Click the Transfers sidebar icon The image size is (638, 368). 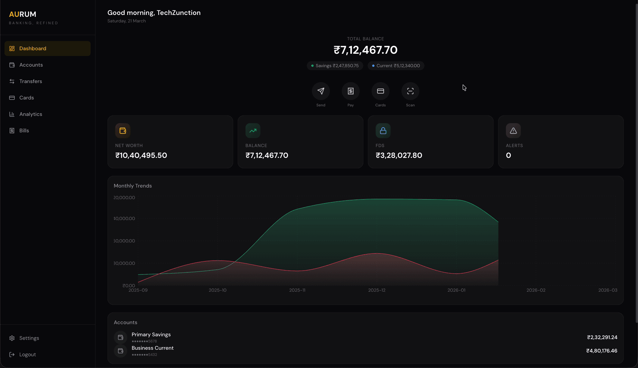12,81
